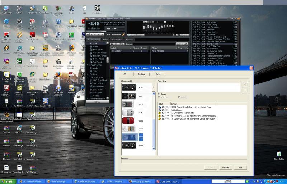Open Adobe Reader 8 desktop icon
This screenshot has width=287, height=184.
[x=32, y=37]
